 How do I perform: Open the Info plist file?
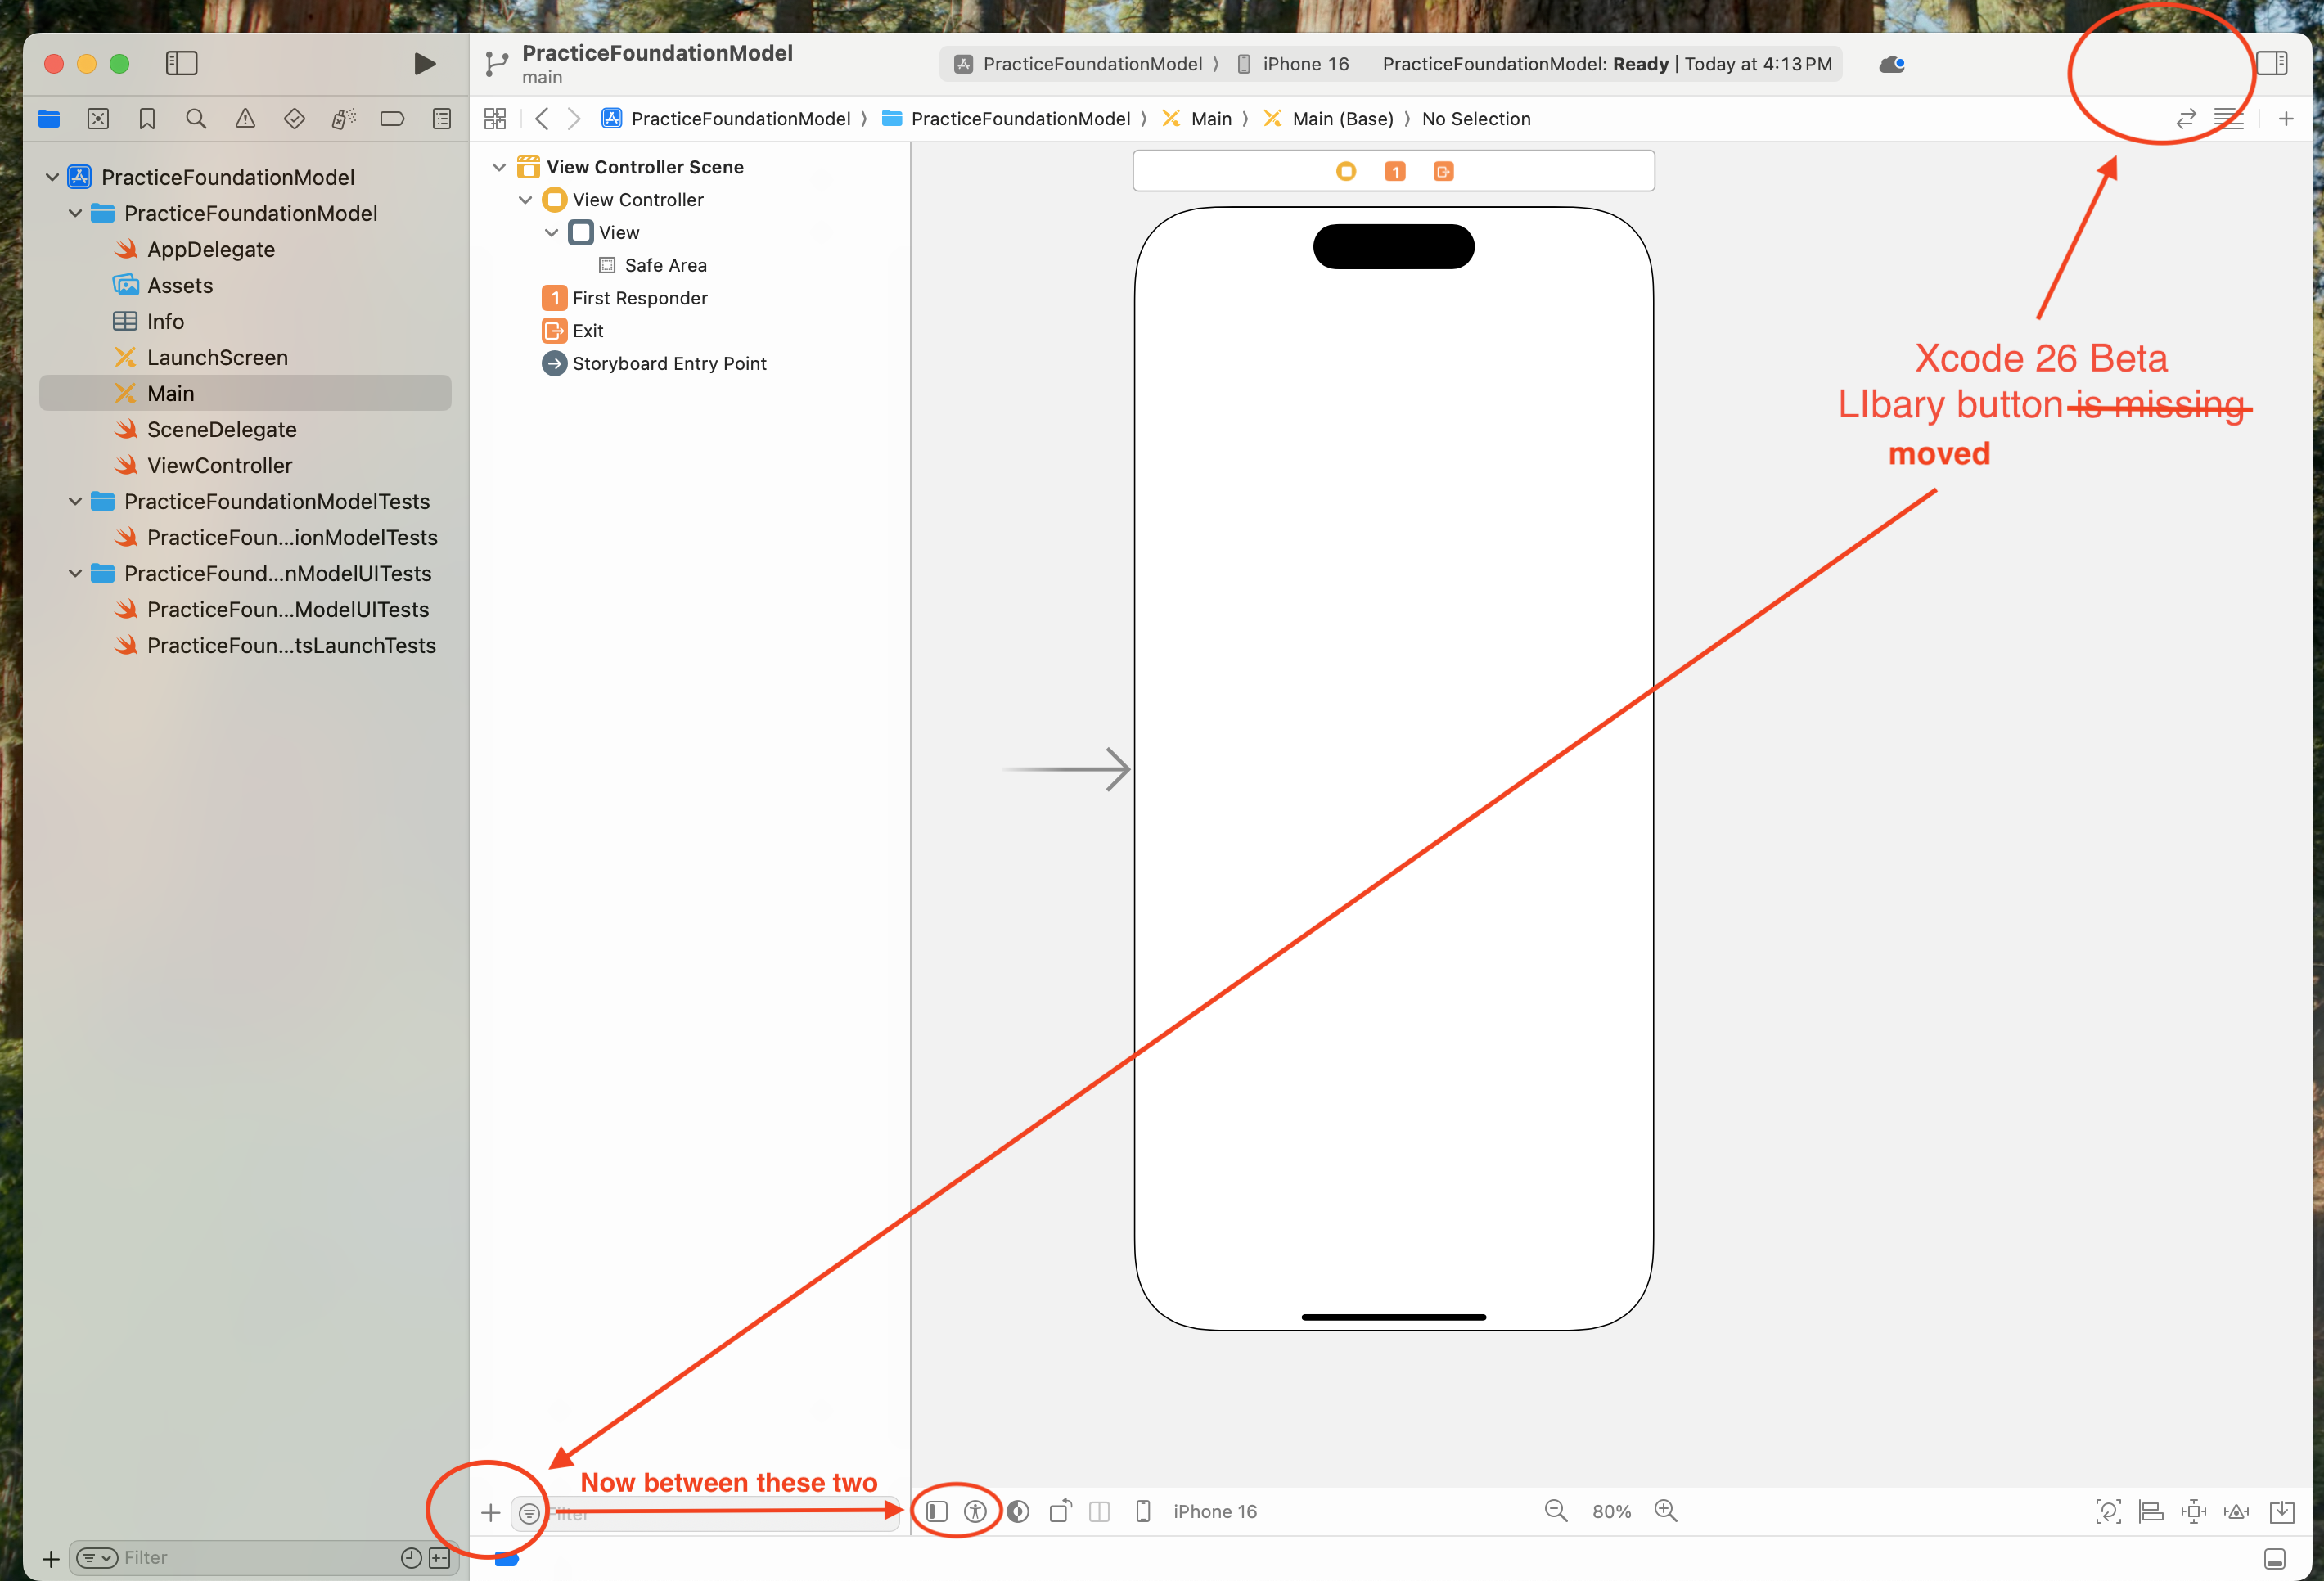pos(165,321)
